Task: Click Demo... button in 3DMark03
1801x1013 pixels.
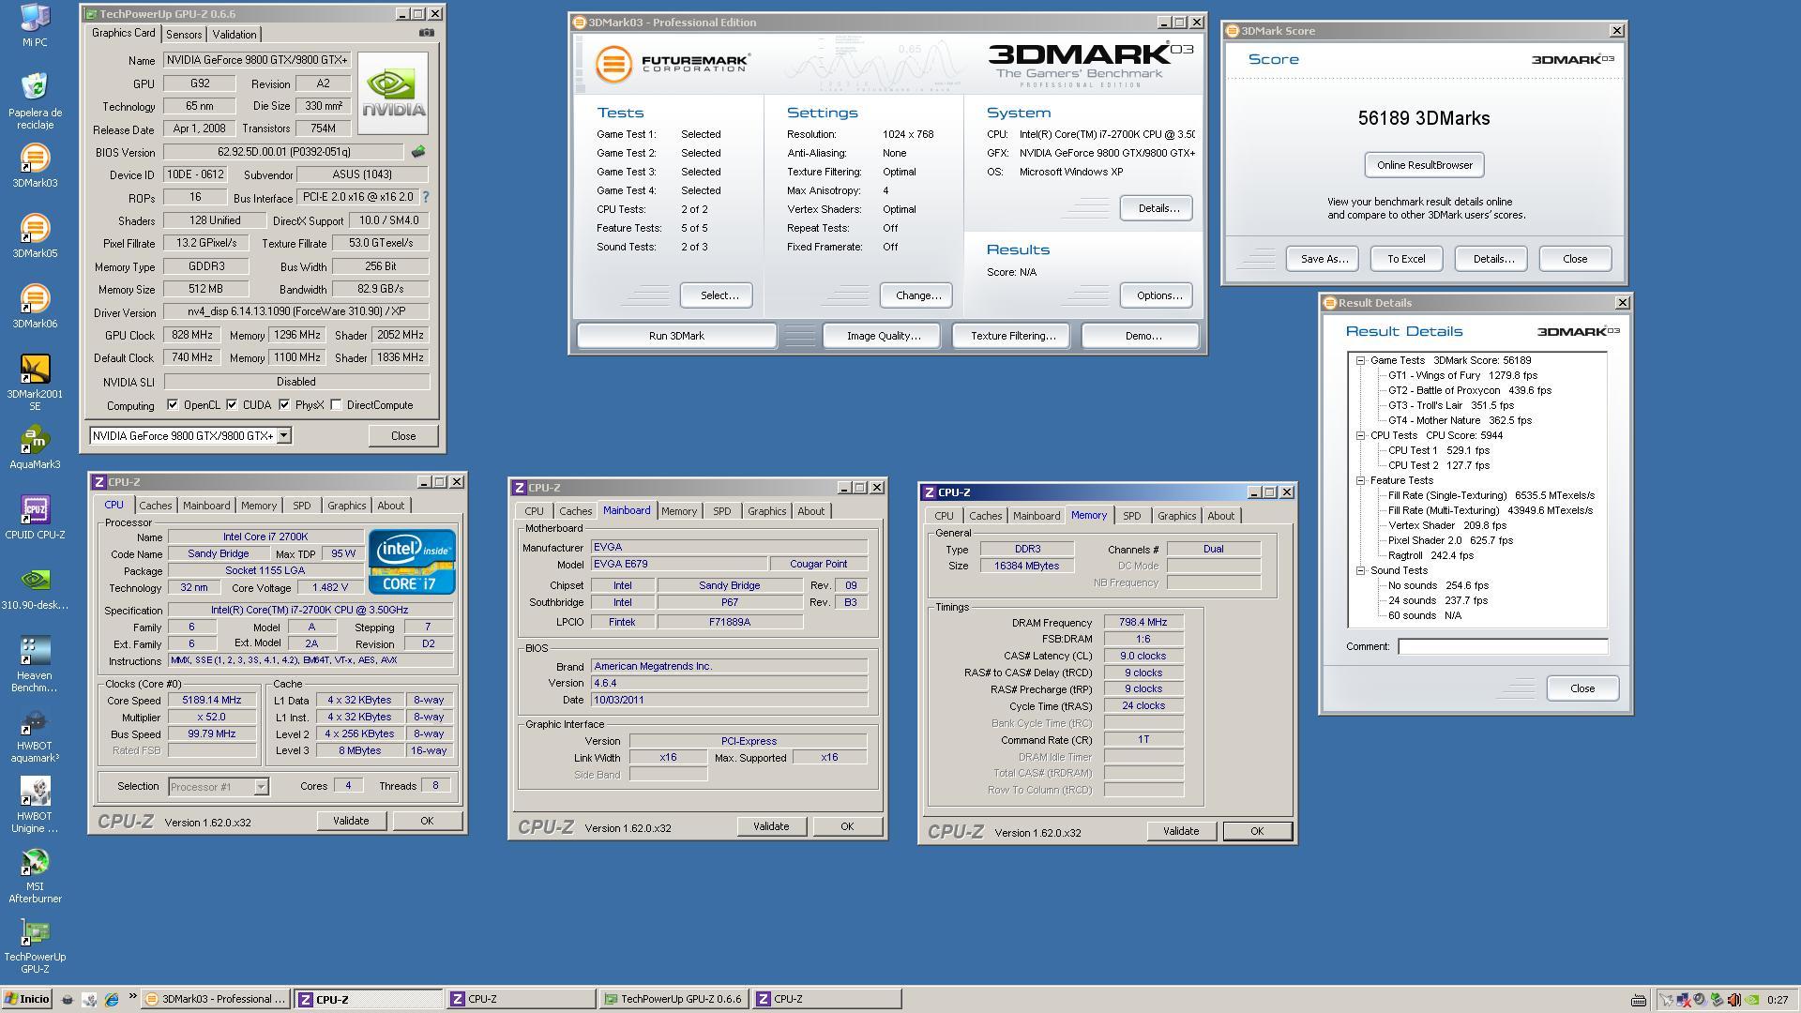Action: pos(1142,336)
